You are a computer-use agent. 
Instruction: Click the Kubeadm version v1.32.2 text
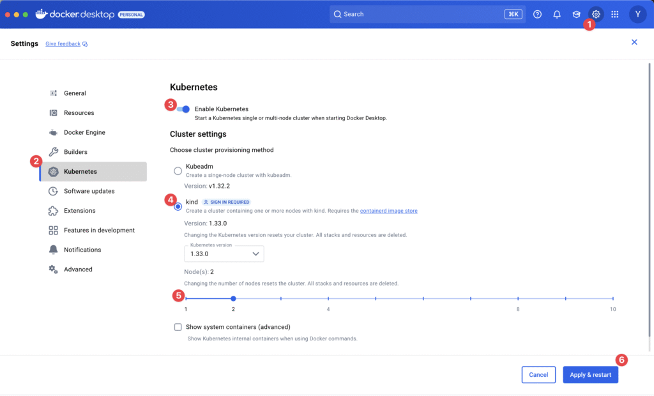(x=207, y=186)
